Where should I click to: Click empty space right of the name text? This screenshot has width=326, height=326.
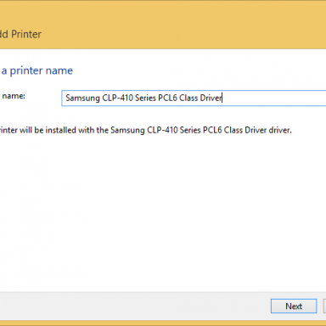(x=274, y=98)
